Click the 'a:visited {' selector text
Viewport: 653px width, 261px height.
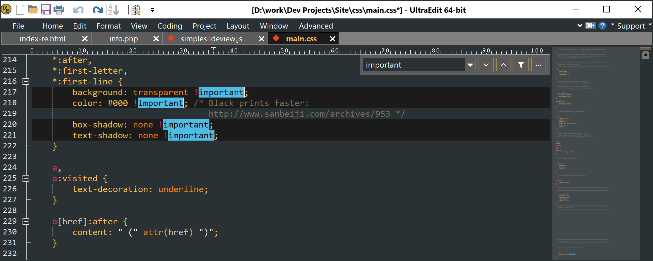[x=80, y=178]
